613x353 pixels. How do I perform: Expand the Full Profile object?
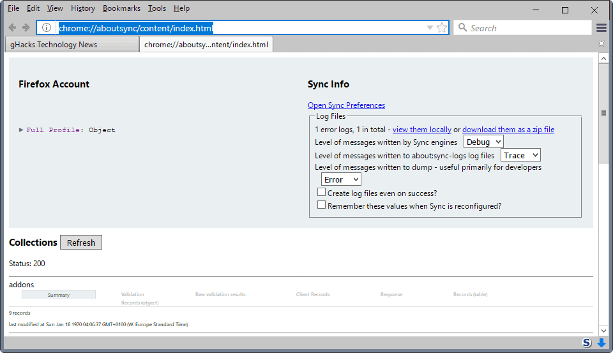(21, 130)
